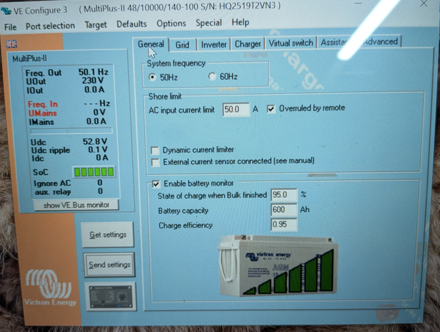Screen dimensions: 440x332
Task: Click the show VE.Bus monitor button
Action: (x=77, y=205)
